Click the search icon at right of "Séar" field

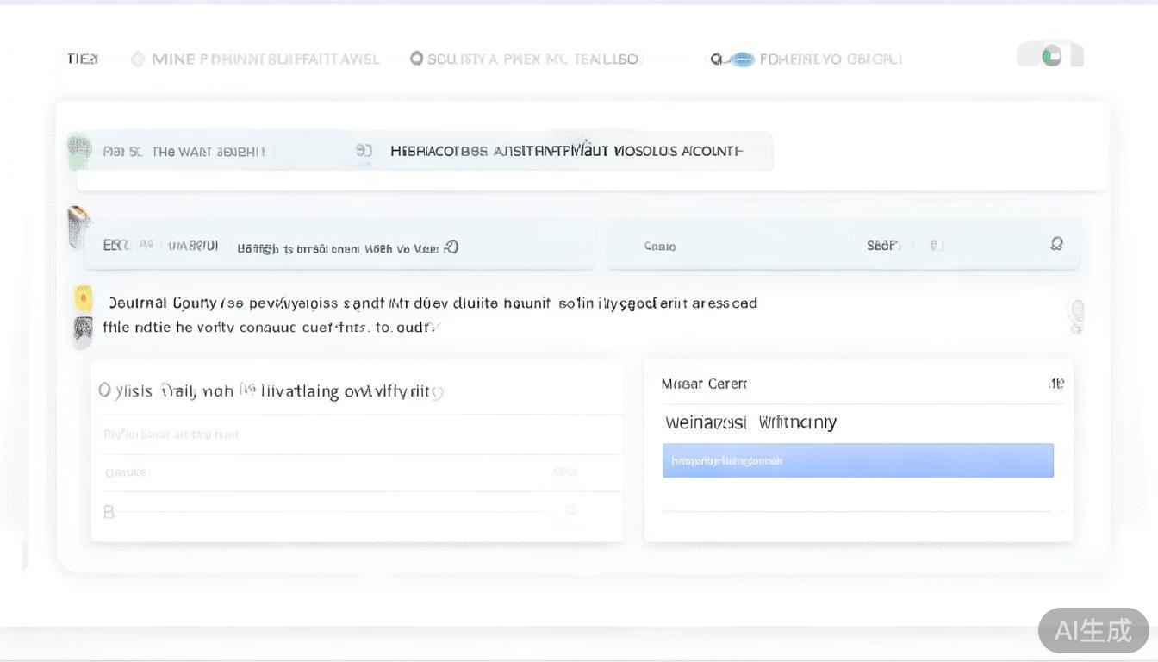(x=1056, y=245)
